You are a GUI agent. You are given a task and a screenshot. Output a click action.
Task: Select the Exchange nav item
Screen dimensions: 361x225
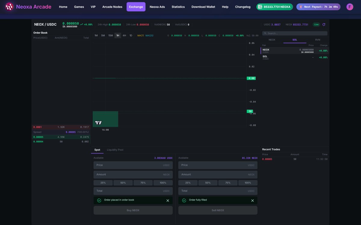136,7
